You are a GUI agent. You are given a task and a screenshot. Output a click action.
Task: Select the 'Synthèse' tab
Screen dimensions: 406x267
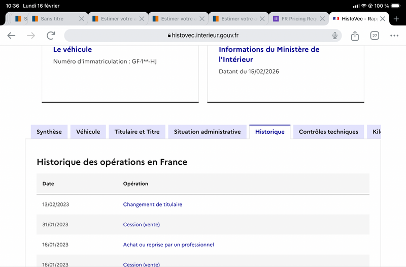click(49, 132)
